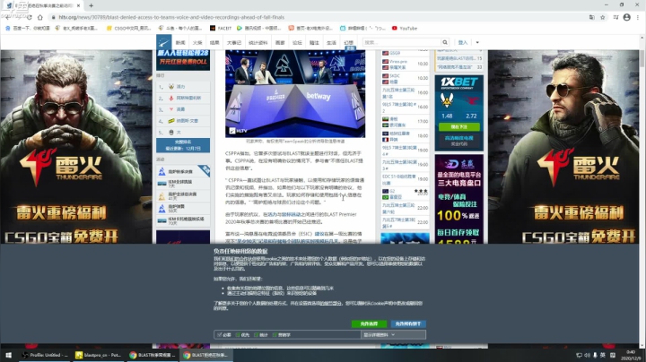Open rank 4 team in ranking list
The image size is (646, 362).
[x=183, y=121]
